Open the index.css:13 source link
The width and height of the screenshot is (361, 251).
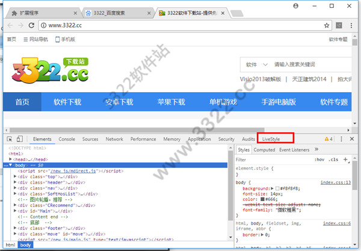click(x=336, y=182)
